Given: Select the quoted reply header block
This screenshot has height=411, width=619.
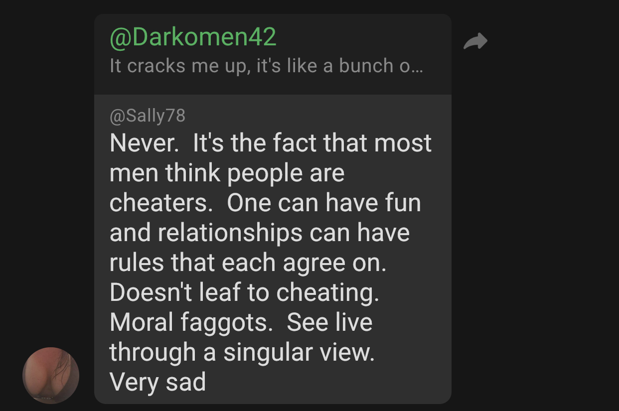Looking at the screenshot, I should click(x=273, y=54).
